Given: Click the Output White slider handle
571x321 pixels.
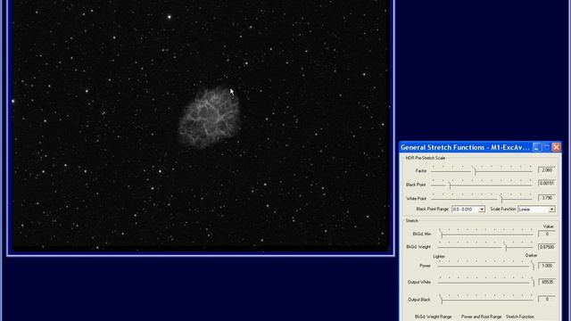Looking at the screenshot, I should [533, 282].
